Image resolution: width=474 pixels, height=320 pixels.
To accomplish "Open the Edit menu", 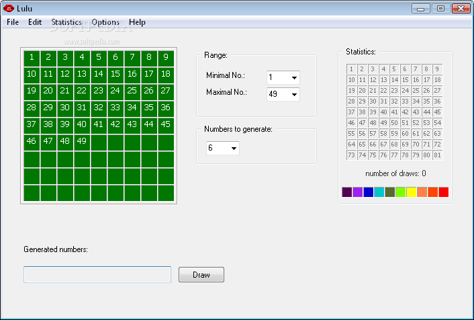I will click(x=35, y=22).
